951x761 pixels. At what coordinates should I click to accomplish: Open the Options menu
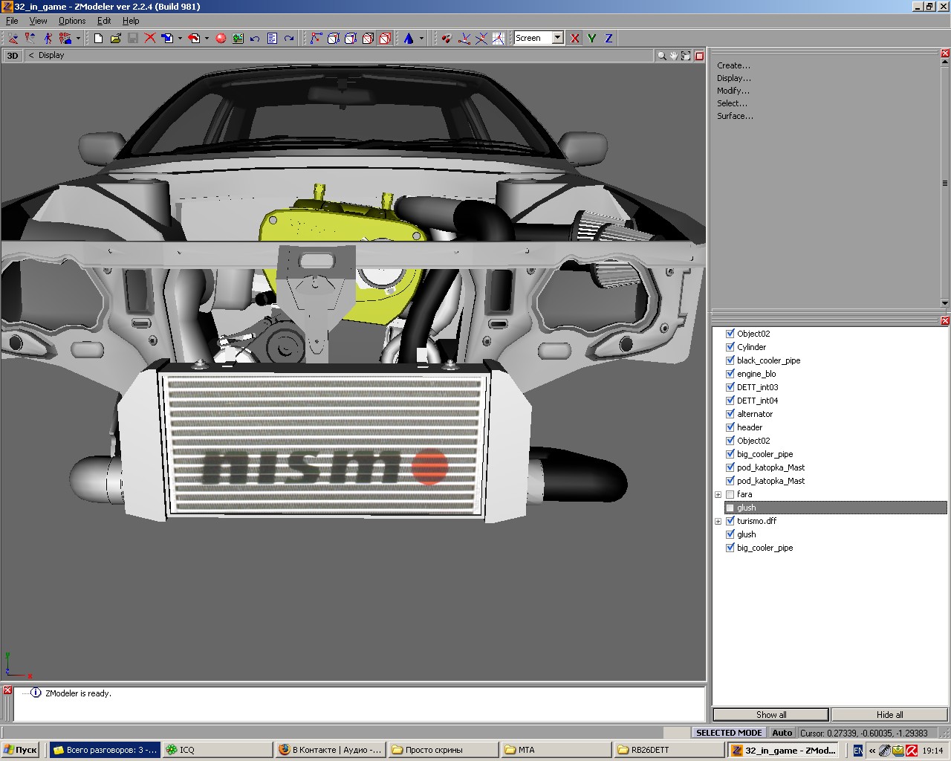coord(72,21)
